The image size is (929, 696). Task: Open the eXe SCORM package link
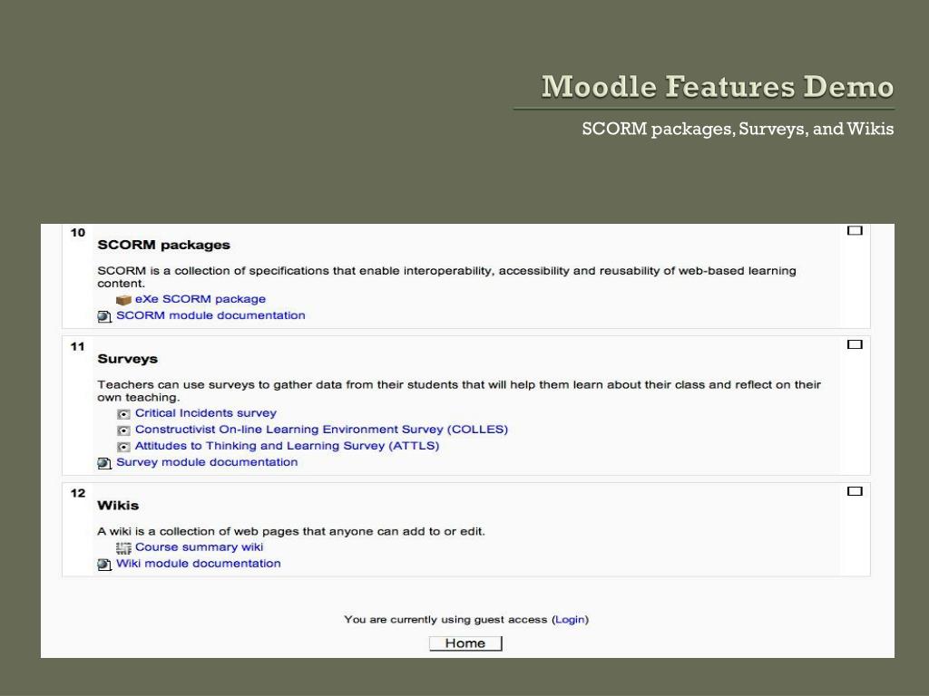[x=200, y=299]
